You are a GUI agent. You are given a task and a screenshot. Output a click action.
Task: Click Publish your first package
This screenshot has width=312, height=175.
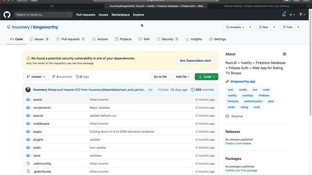click(x=241, y=171)
